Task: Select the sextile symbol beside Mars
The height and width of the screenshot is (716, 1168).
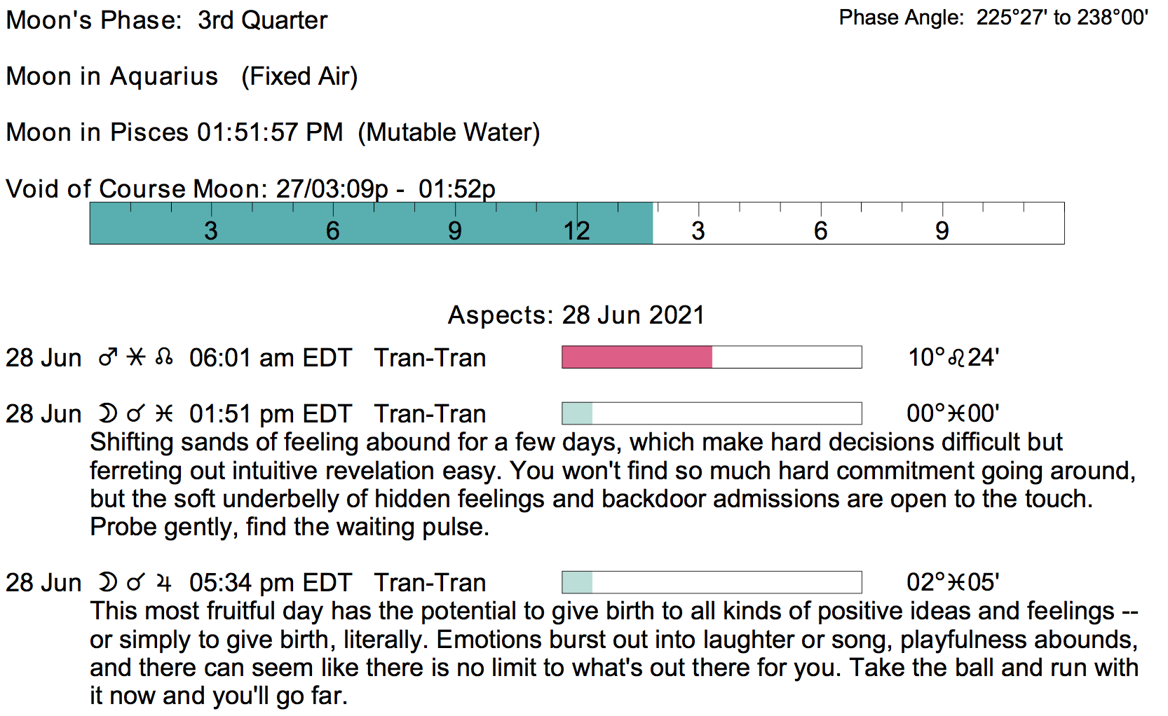Action: click(136, 358)
